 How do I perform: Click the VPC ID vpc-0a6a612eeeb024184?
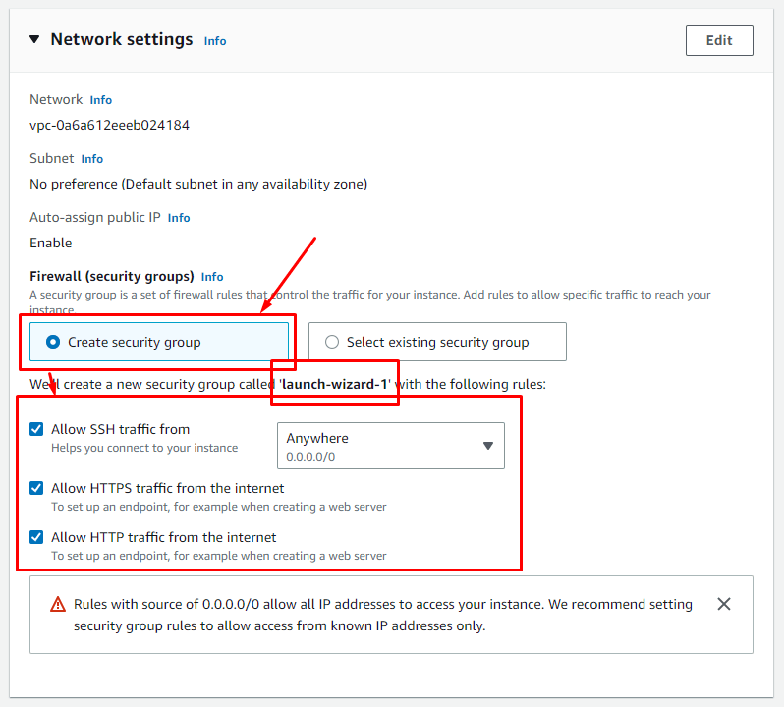coord(109,125)
